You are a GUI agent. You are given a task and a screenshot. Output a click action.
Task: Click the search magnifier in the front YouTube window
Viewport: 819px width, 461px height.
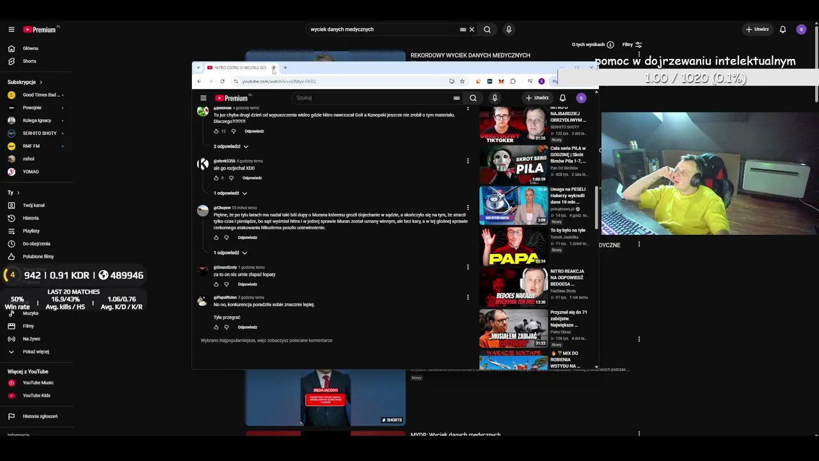point(473,98)
